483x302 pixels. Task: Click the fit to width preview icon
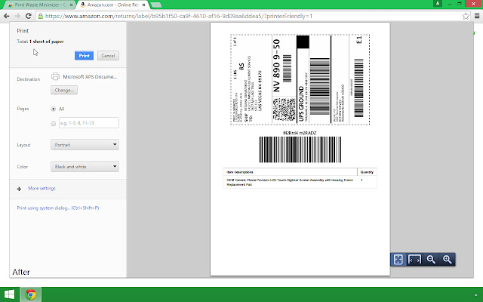(x=414, y=260)
